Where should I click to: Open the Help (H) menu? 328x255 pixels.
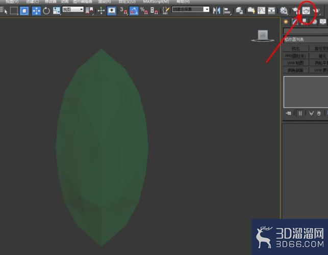[x=183, y=2]
